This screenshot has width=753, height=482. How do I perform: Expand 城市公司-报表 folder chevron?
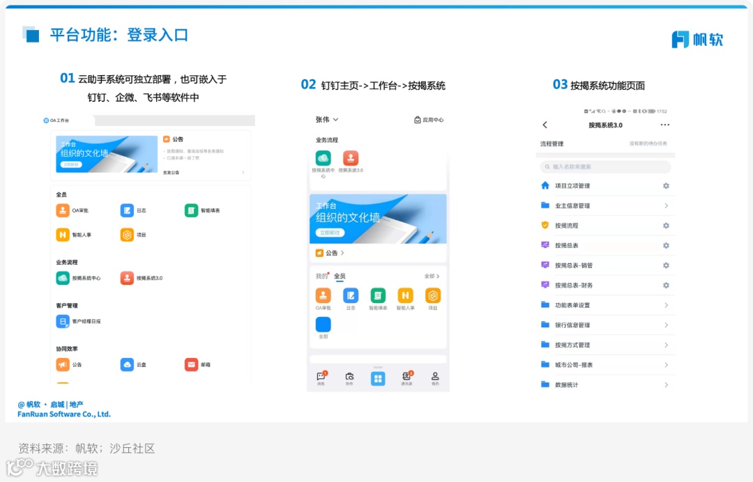(666, 365)
